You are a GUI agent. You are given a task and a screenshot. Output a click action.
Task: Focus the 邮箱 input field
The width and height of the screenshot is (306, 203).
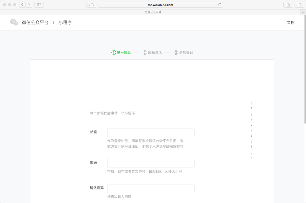coord(151,133)
